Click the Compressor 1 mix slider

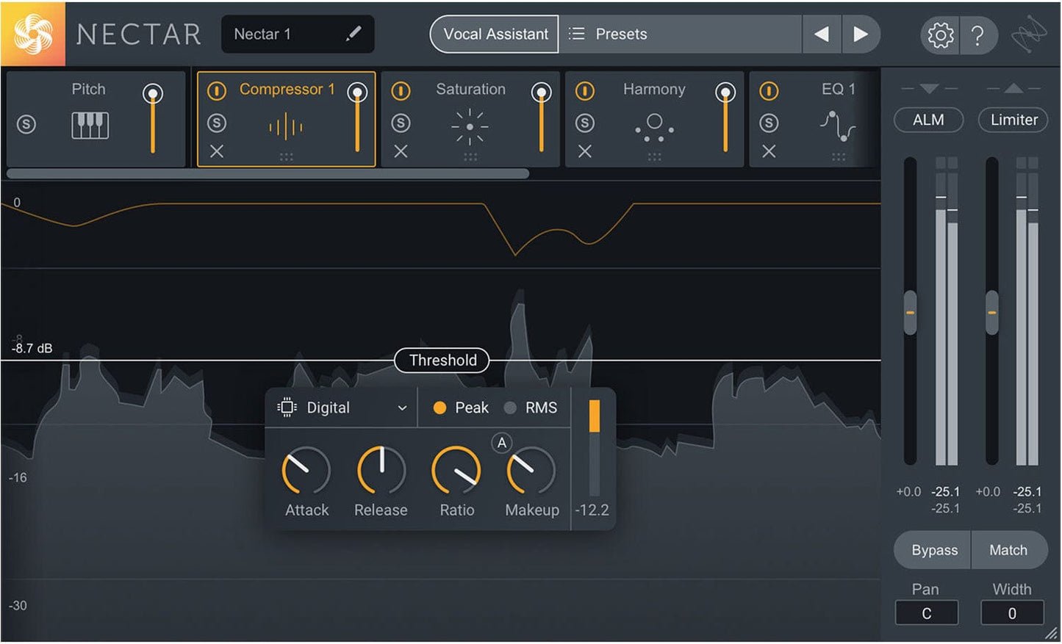[358, 118]
